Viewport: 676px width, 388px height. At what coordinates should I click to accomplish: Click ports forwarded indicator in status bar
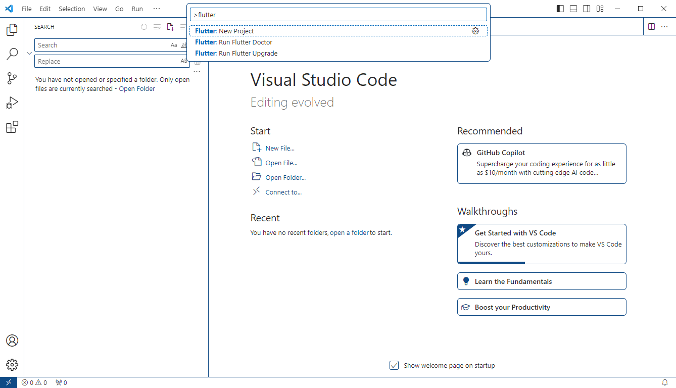61,382
